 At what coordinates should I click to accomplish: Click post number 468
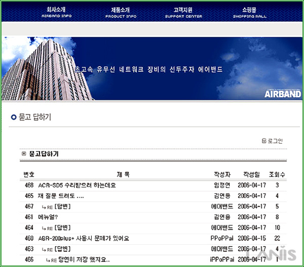pyautogui.click(x=29, y=185)
